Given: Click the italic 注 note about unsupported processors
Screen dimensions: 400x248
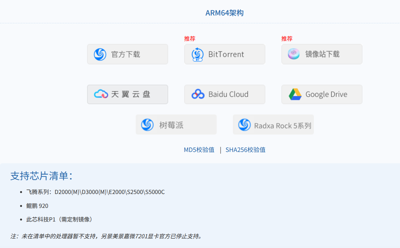Looking at the screenshot, I should (106, 236).
